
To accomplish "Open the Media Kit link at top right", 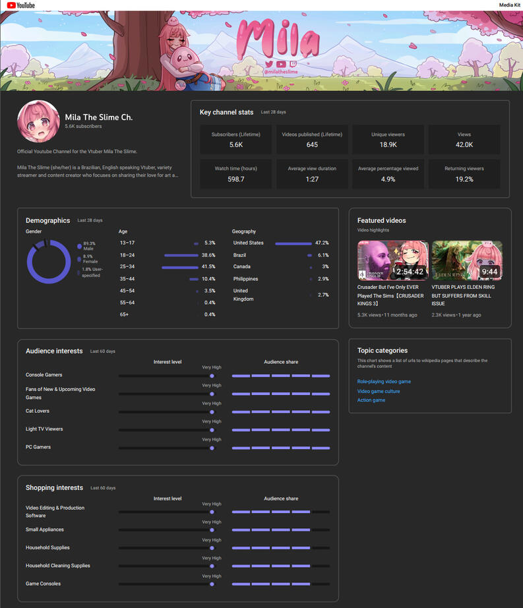I will point(509,5).
